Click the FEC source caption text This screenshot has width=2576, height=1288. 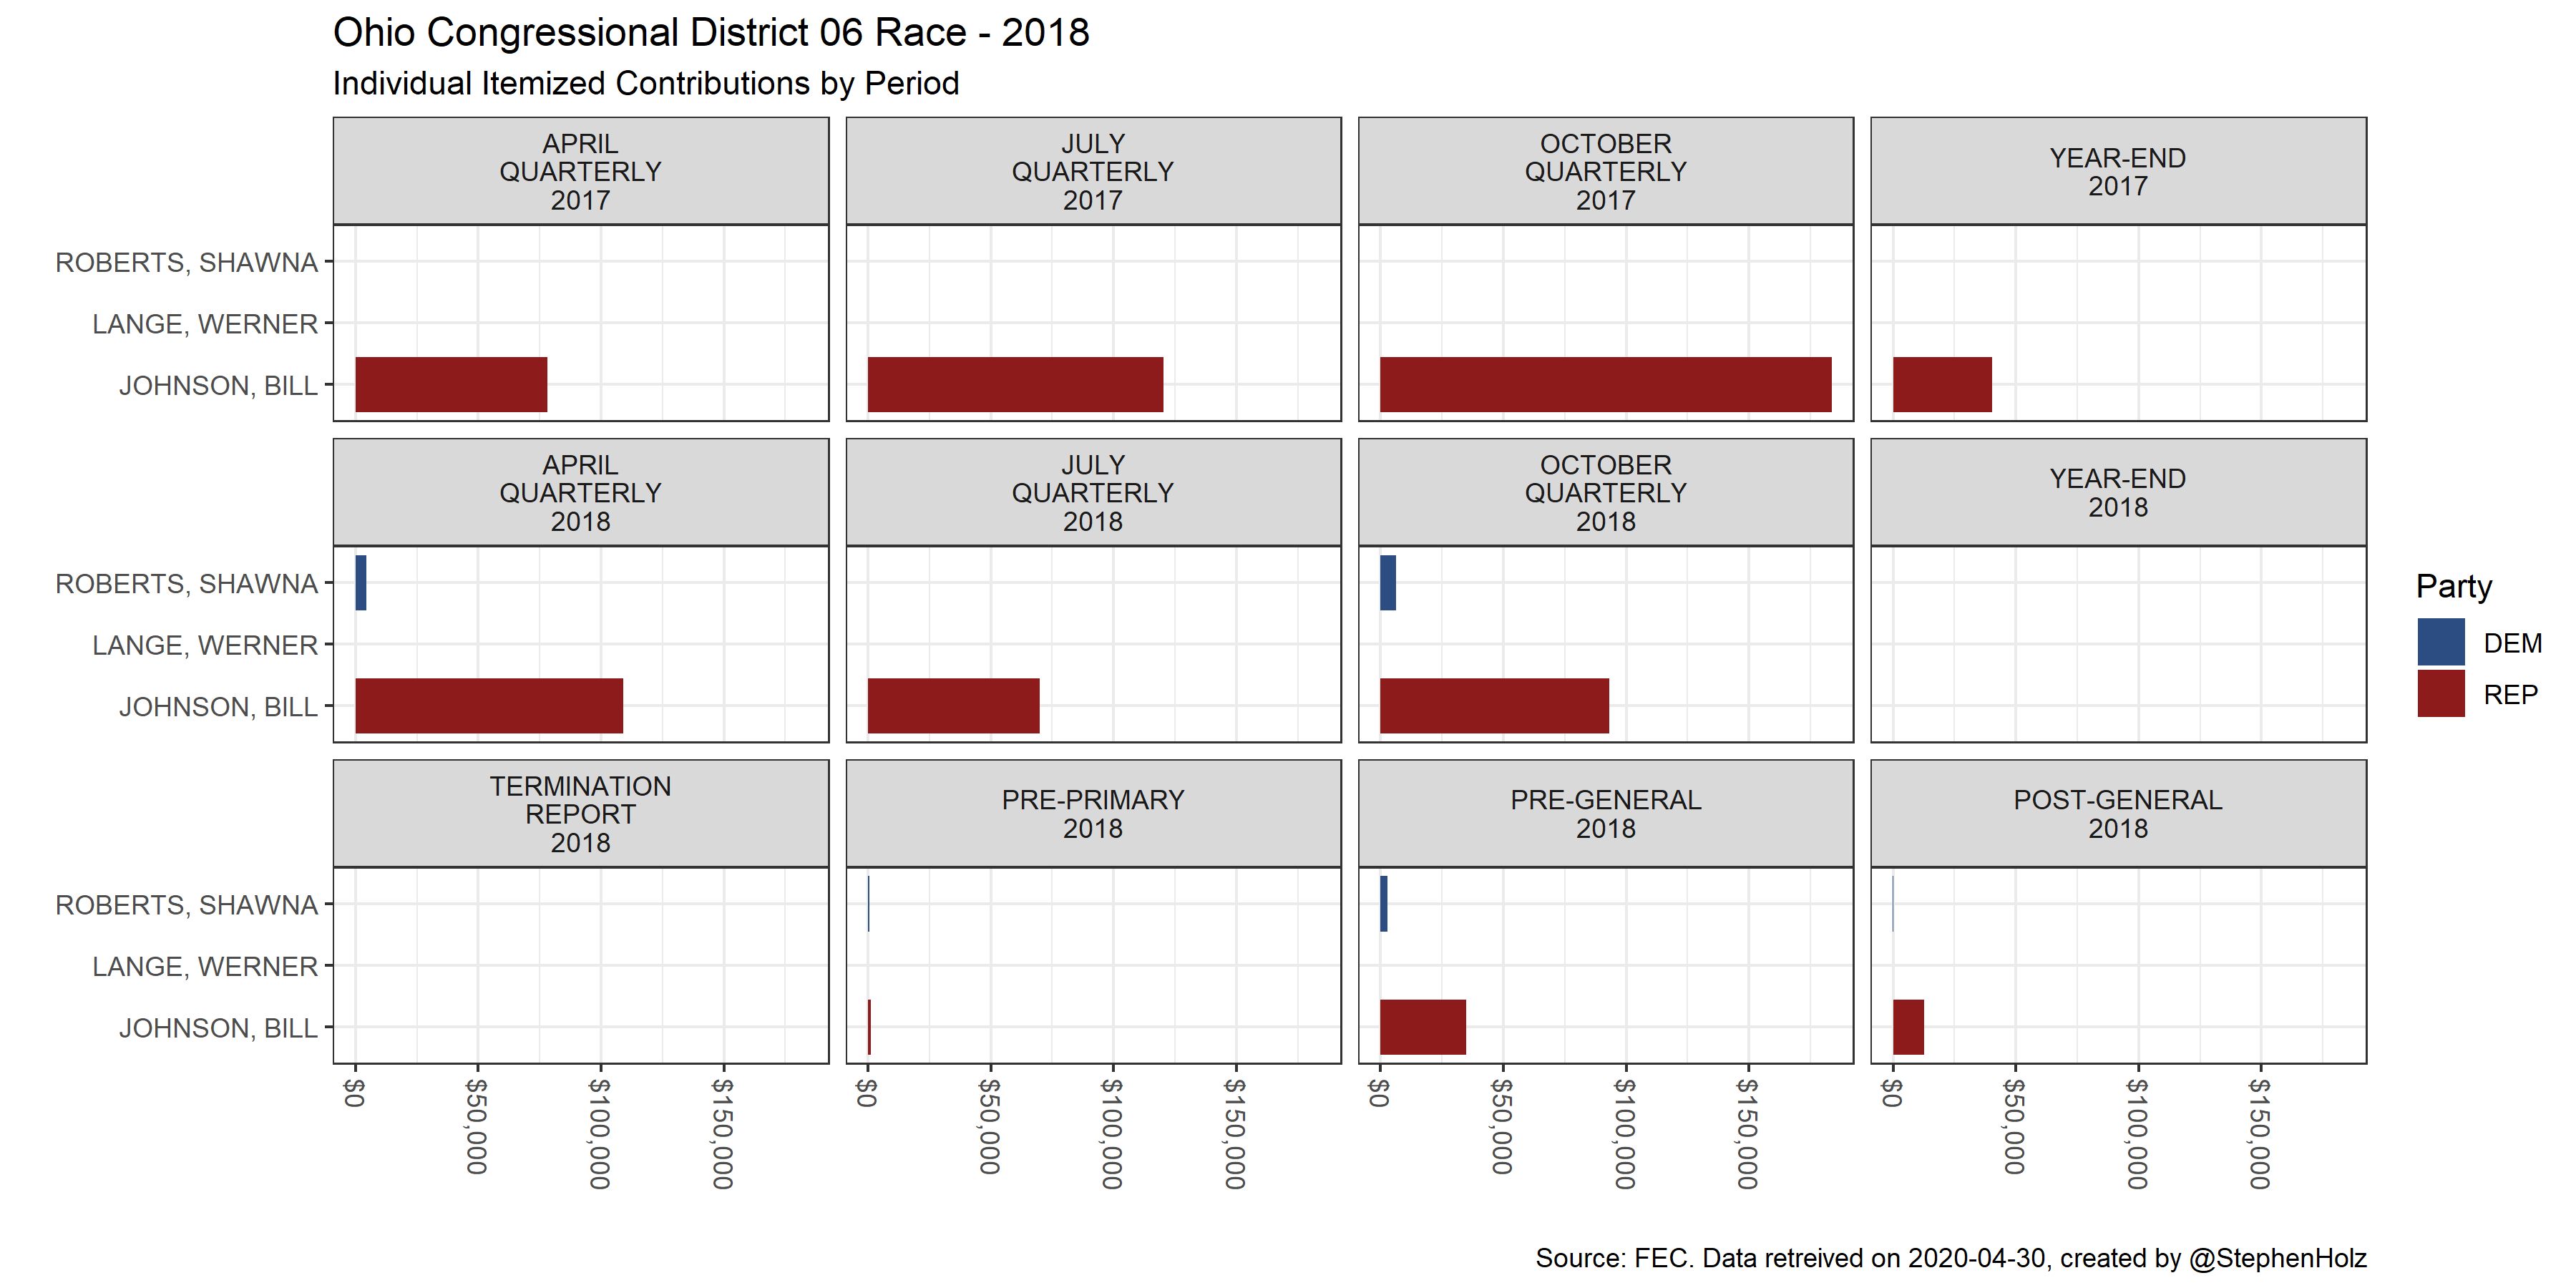click(1950, 1258)
